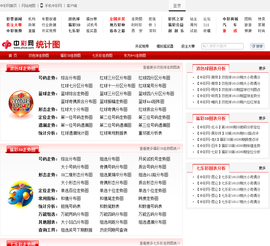Open the 登录 login tab

pos(177,6)
